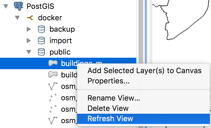211x128 pixels.
Task: Choose Delete View in context menu
Action: (x=108, y=108)
